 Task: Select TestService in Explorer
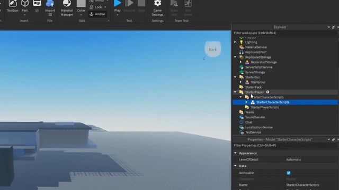[253, 132]
